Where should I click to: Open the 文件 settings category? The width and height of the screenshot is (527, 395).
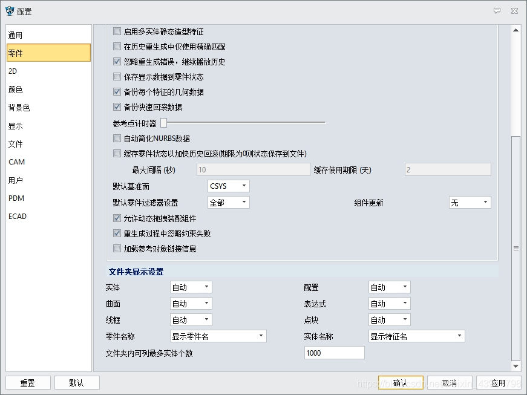point(49,144)
